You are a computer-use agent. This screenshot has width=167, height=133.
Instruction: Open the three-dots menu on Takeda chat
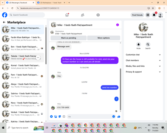(x=38, y=58)
